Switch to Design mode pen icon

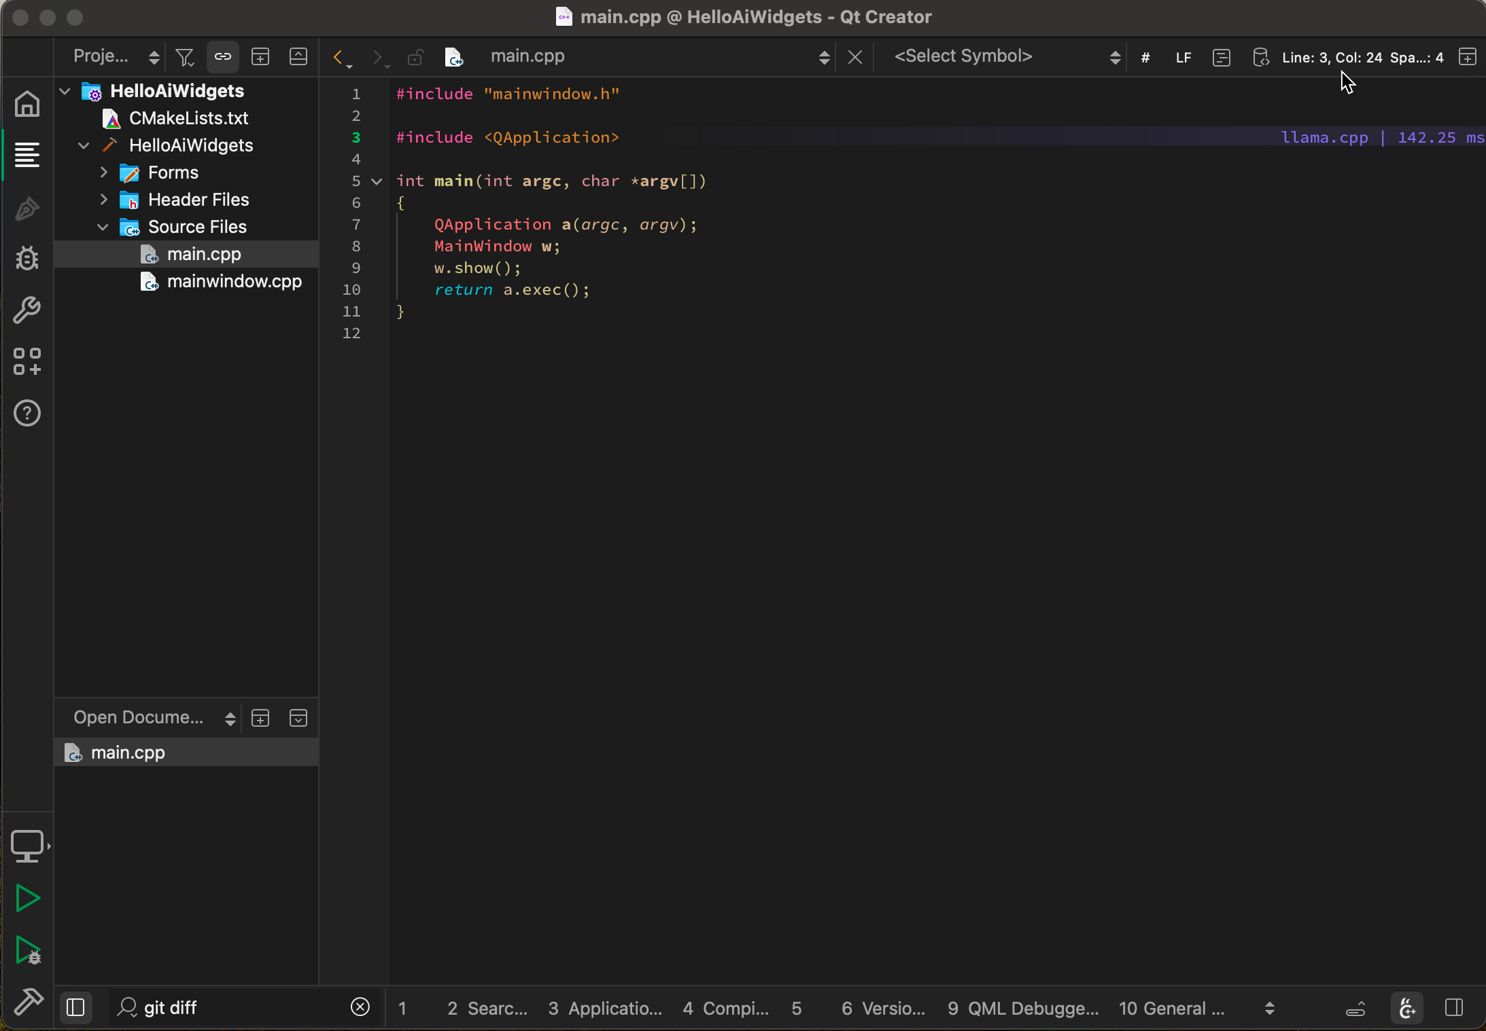pyautogui.click(x=27, y=208)
